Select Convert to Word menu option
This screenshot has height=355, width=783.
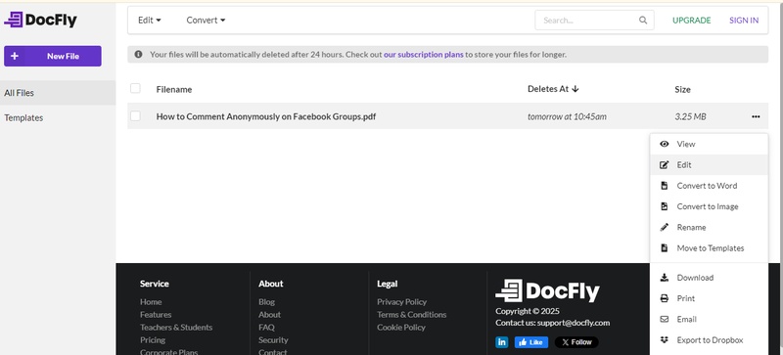pyautogui.click(x=709, y=186)
